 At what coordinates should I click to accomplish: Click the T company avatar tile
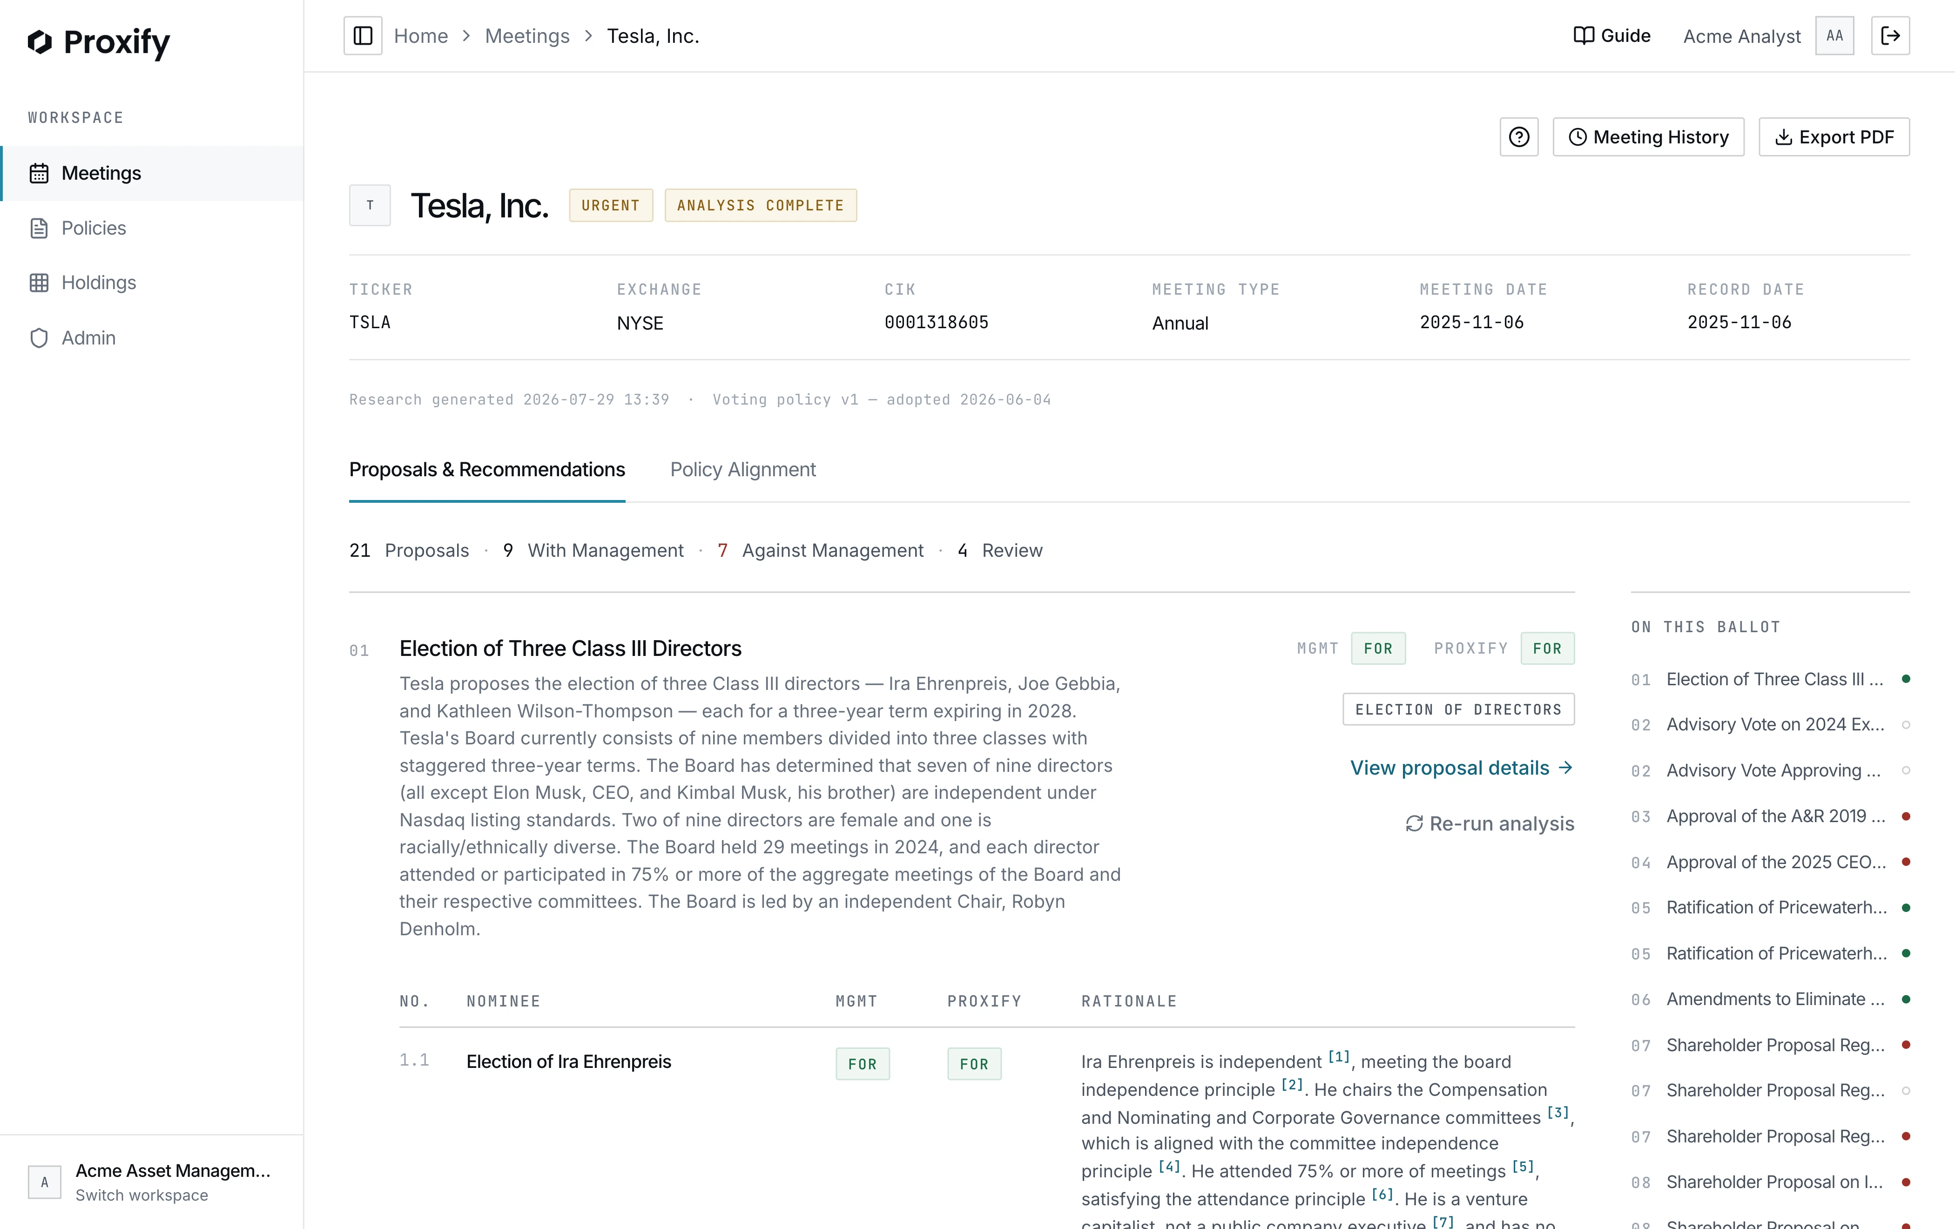370,205
